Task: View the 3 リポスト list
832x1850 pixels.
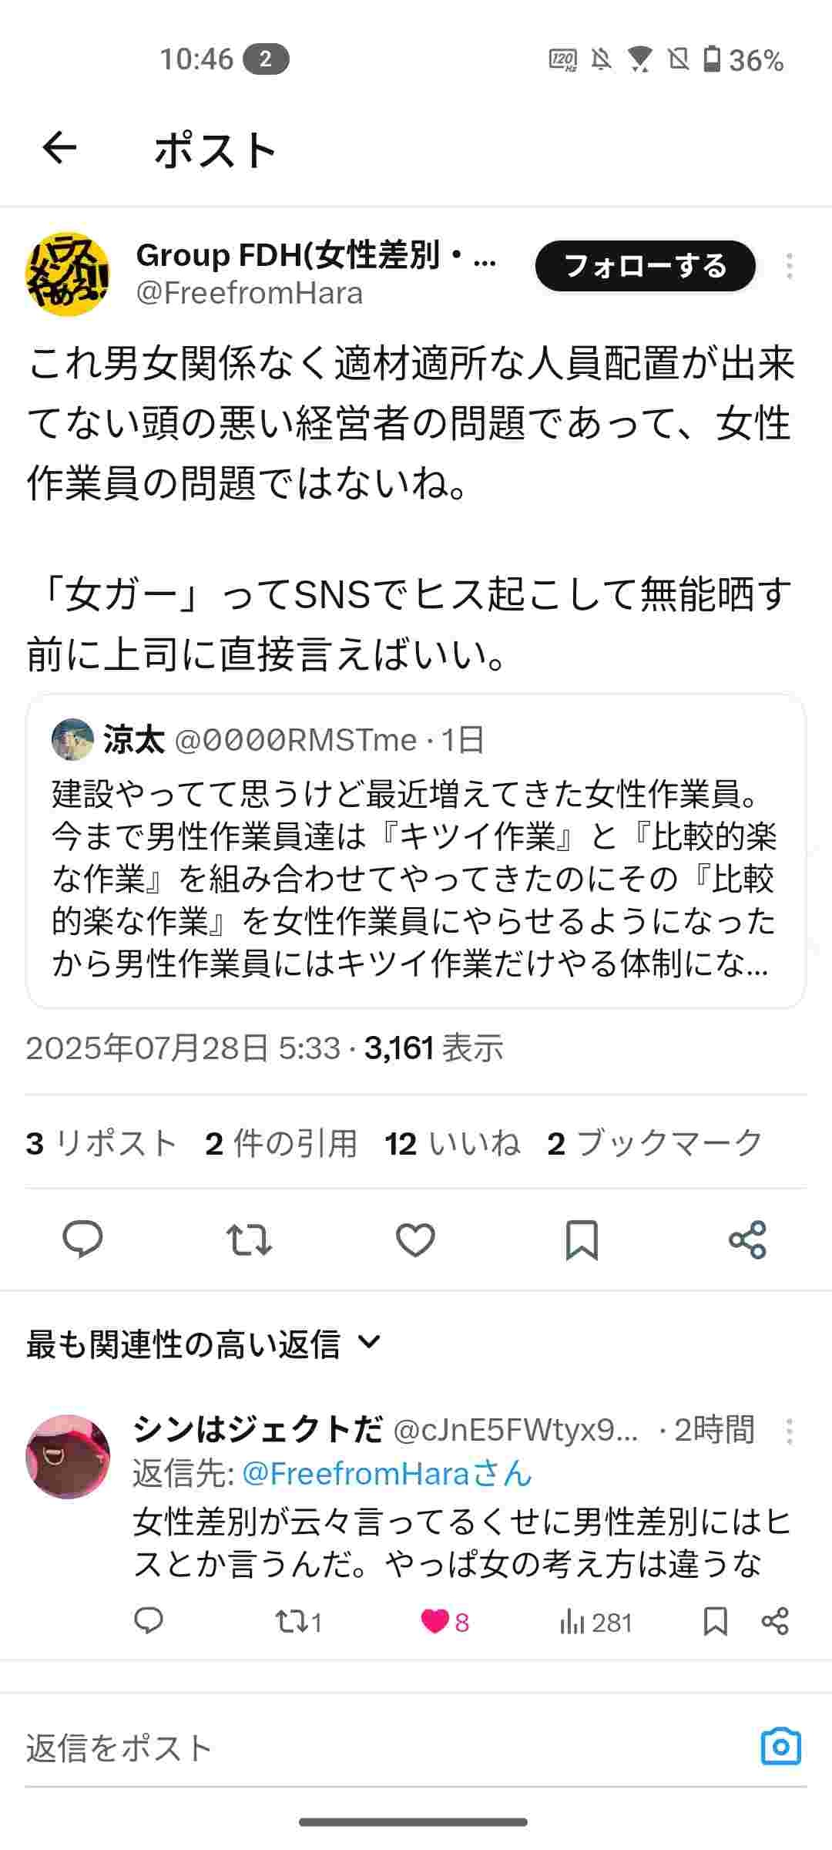Action: (x=102, y=1143)
